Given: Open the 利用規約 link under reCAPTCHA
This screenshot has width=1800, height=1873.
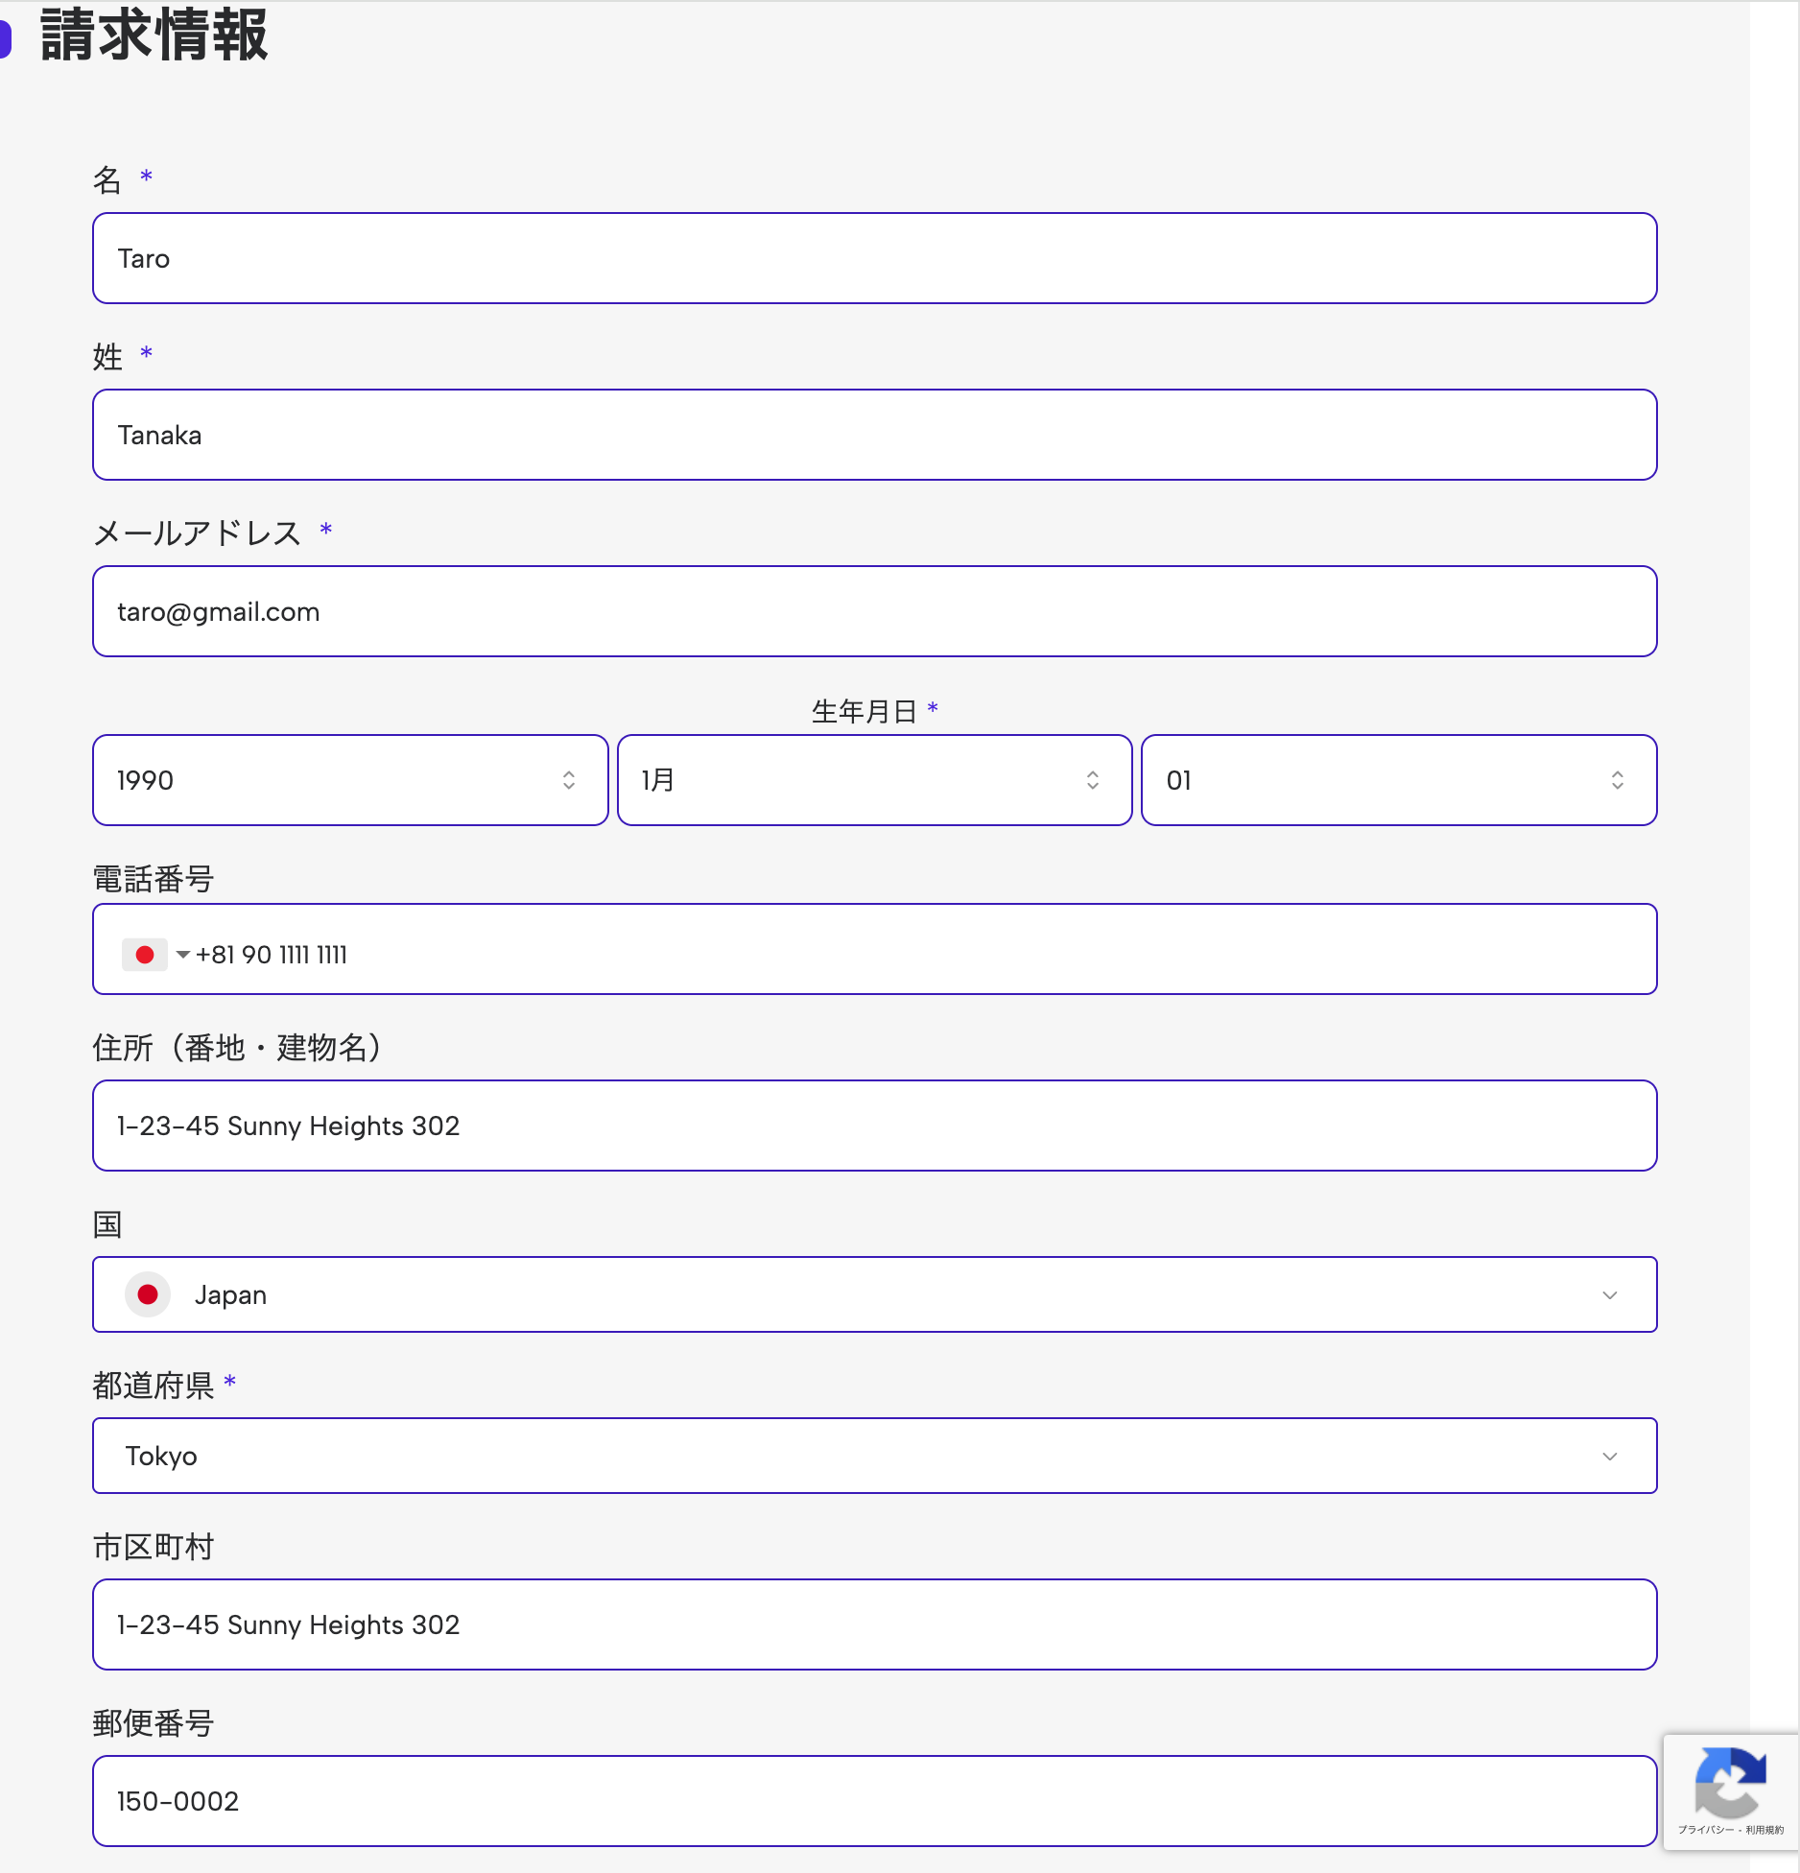Looking at the screenshot, I should point(1764,1830).
